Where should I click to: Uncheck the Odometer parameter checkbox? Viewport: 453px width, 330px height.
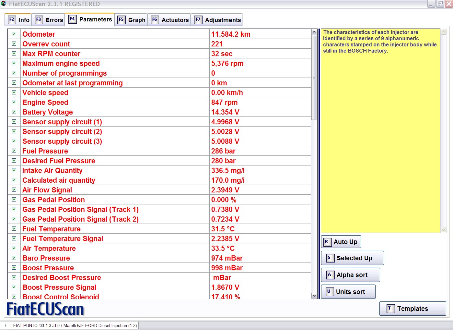pos(14,34)
